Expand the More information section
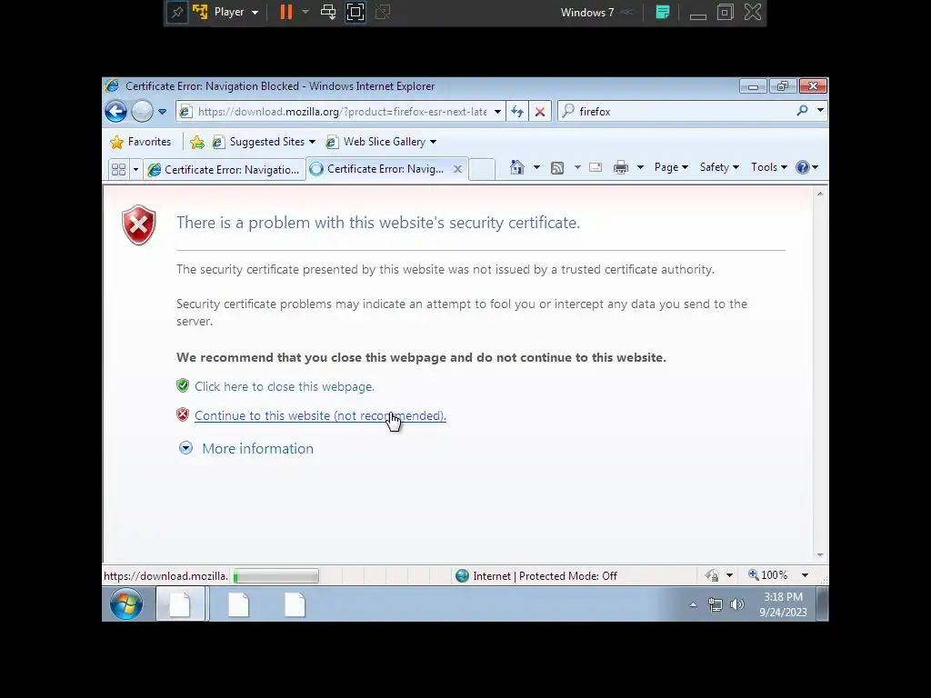 246,448
